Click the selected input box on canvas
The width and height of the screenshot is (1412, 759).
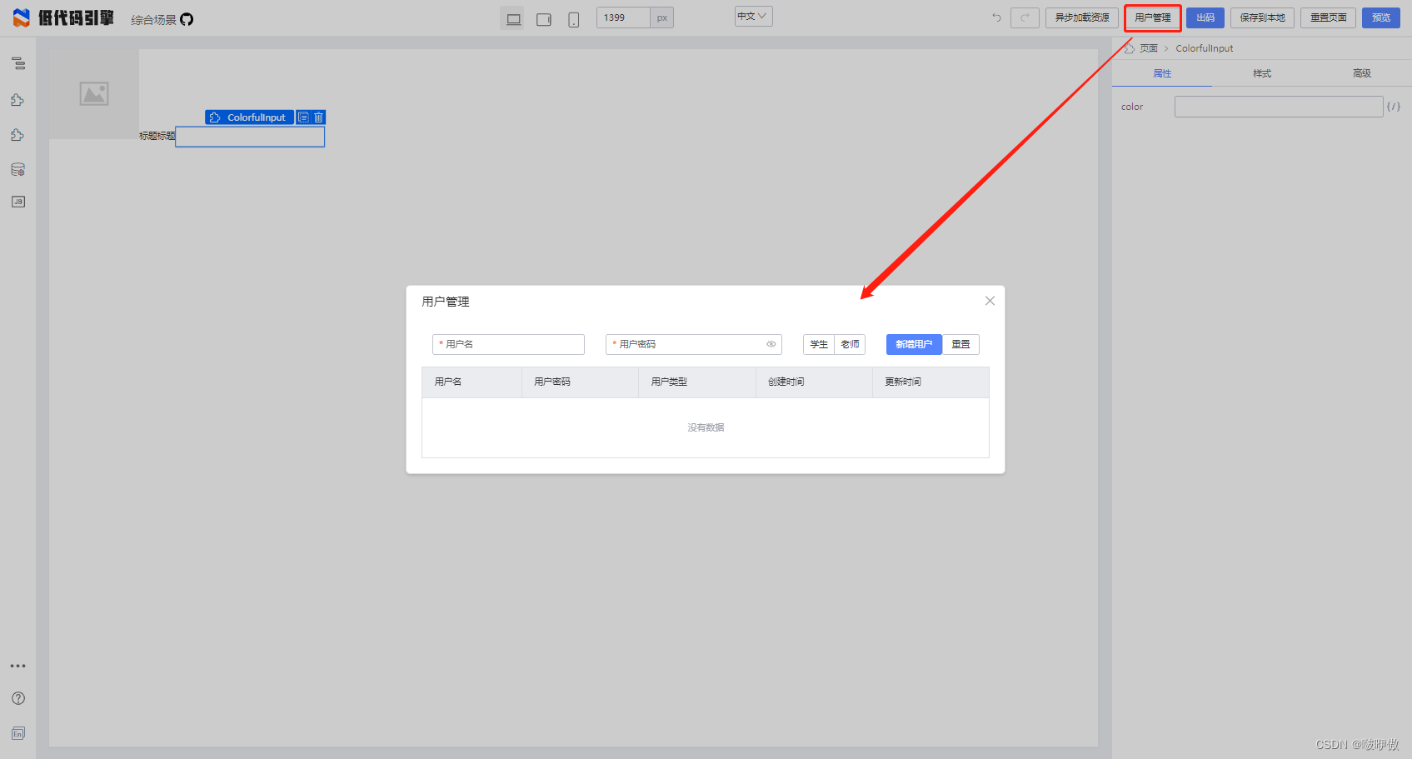[250, 137]
